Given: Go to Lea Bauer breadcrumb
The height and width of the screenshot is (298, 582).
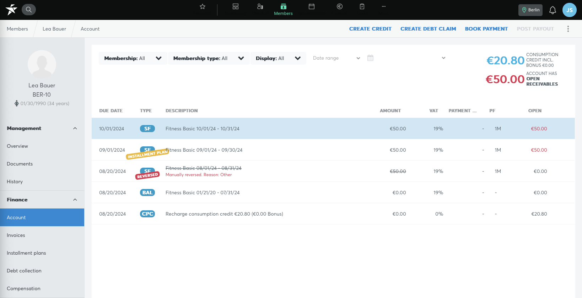Looking at the screenshot, I should pyautogui.click(x=54, y=29).
